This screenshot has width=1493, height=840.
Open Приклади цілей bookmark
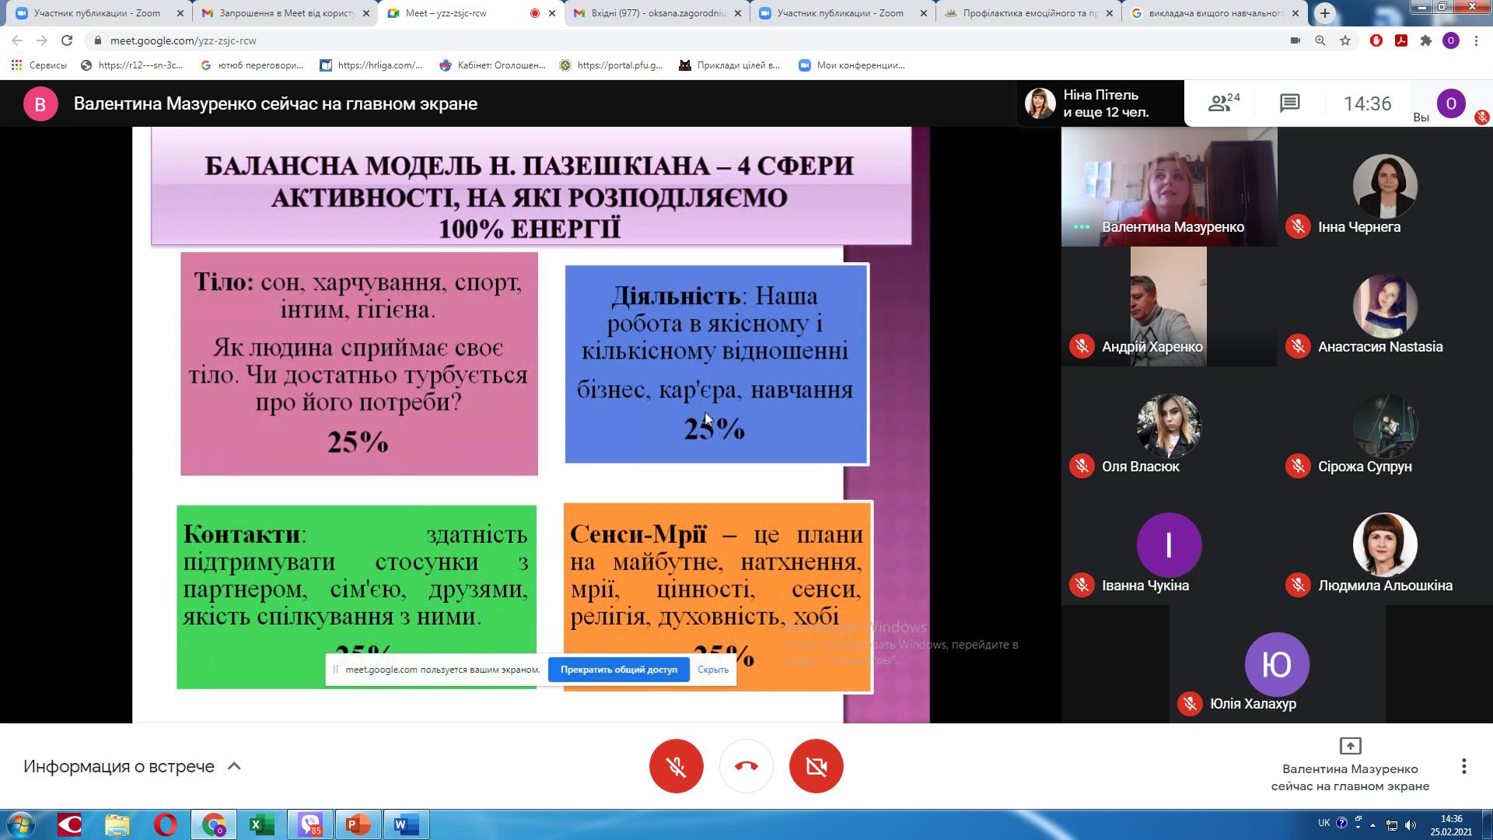[x=729, y=65]
